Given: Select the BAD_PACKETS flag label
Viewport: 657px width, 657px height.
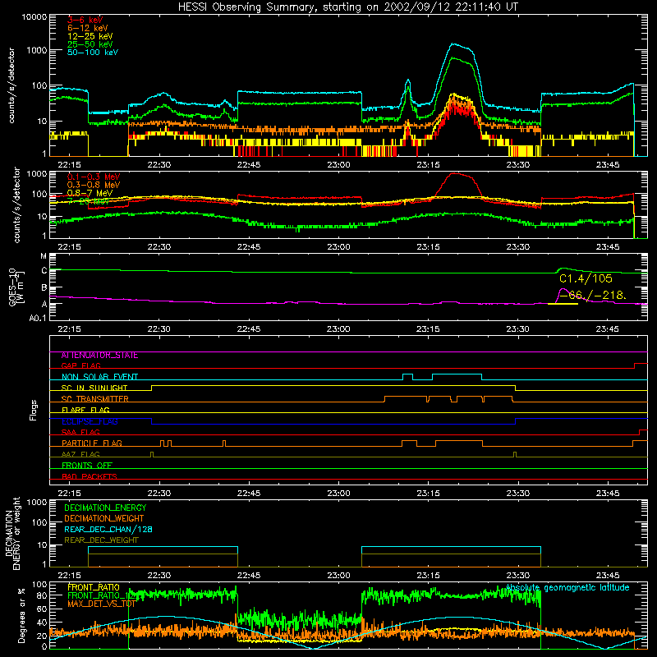Looking at the screenshot, I should (x=90, y=476).
